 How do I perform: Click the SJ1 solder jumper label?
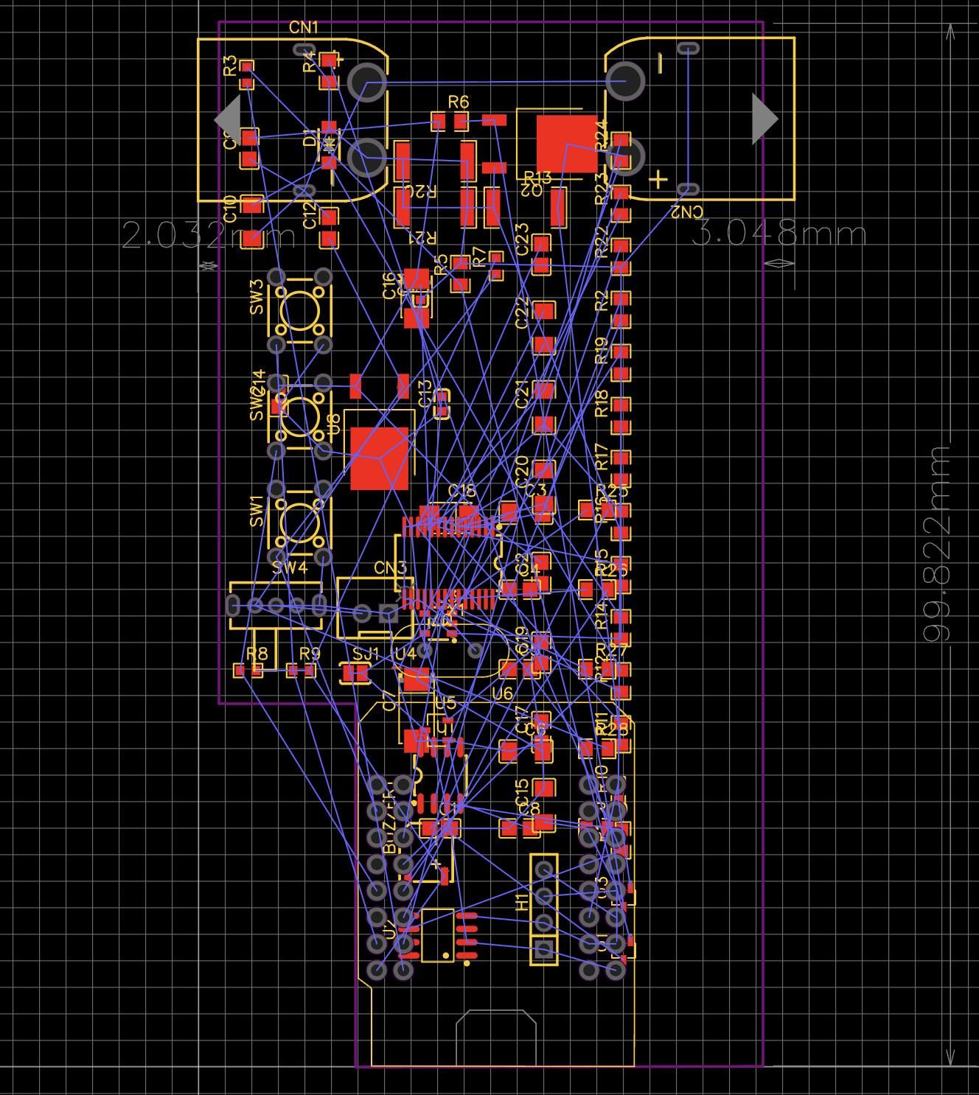tap(365, 654)
